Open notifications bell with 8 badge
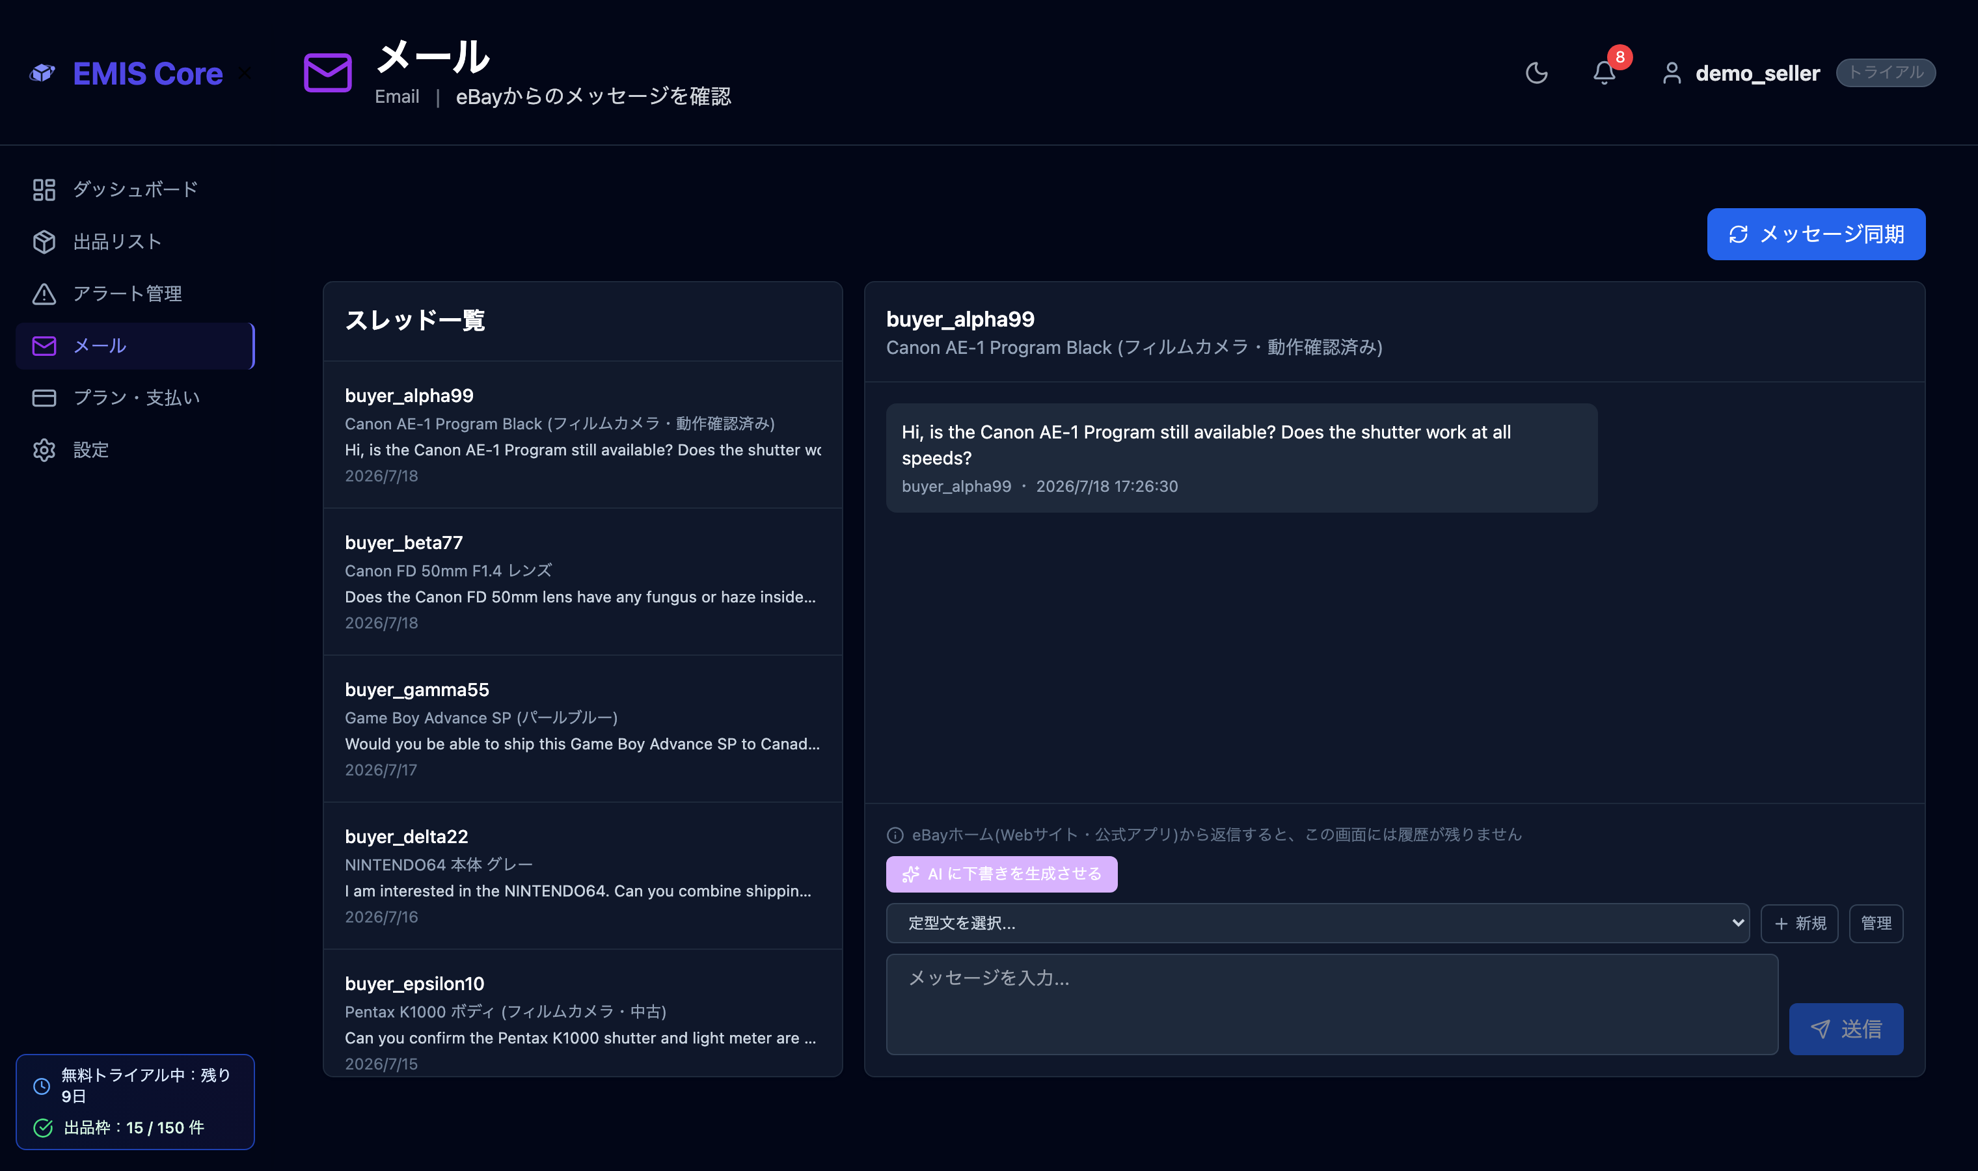The width and height of the screenshot is (1978, 1171). click(1605, 73)
